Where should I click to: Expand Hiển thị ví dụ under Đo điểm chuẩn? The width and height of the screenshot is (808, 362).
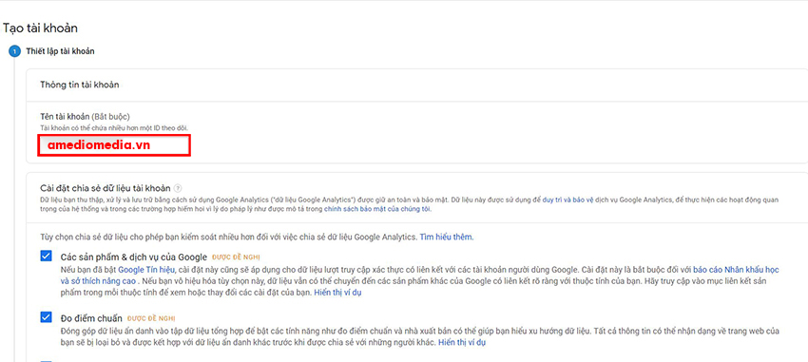point(462,342)
